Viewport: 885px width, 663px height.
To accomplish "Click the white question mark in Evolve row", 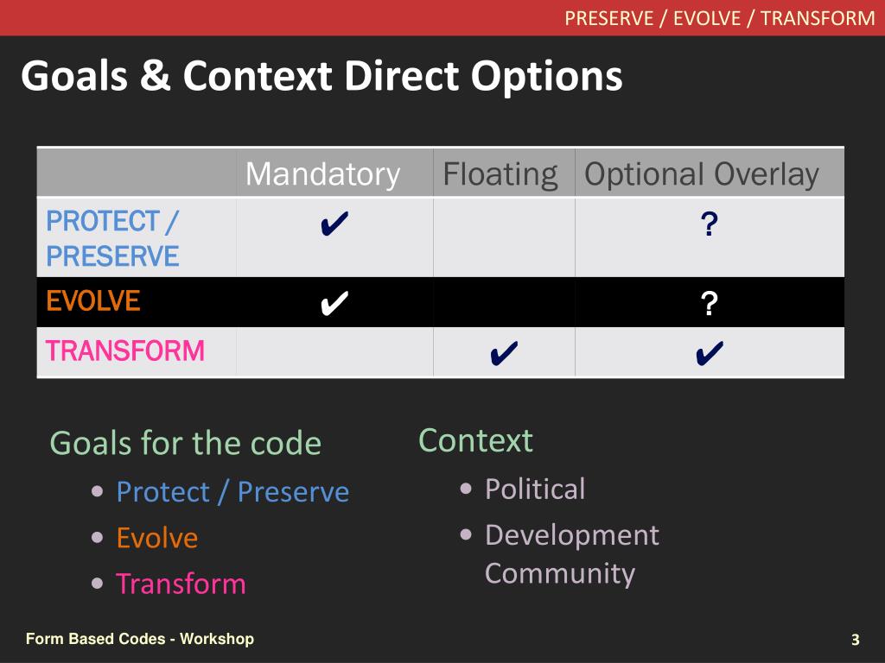I will [710, 303].
